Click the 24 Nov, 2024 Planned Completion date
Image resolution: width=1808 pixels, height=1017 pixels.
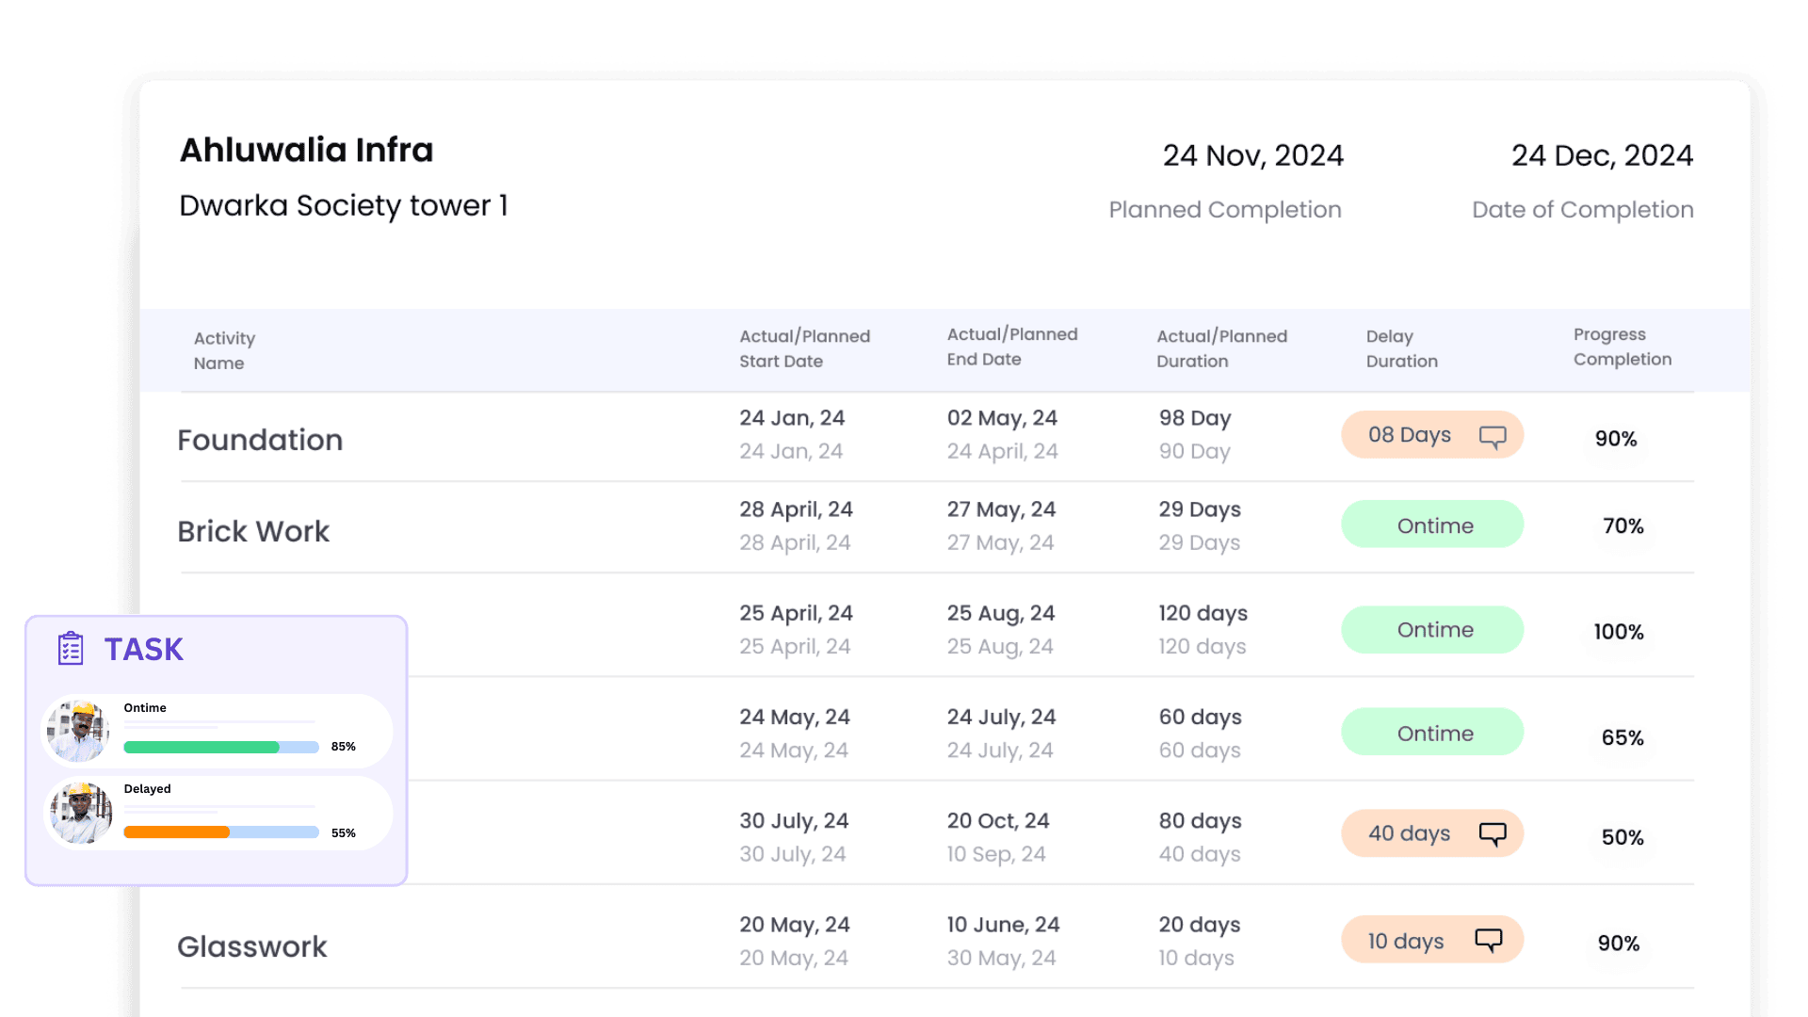coord(1252,155)
